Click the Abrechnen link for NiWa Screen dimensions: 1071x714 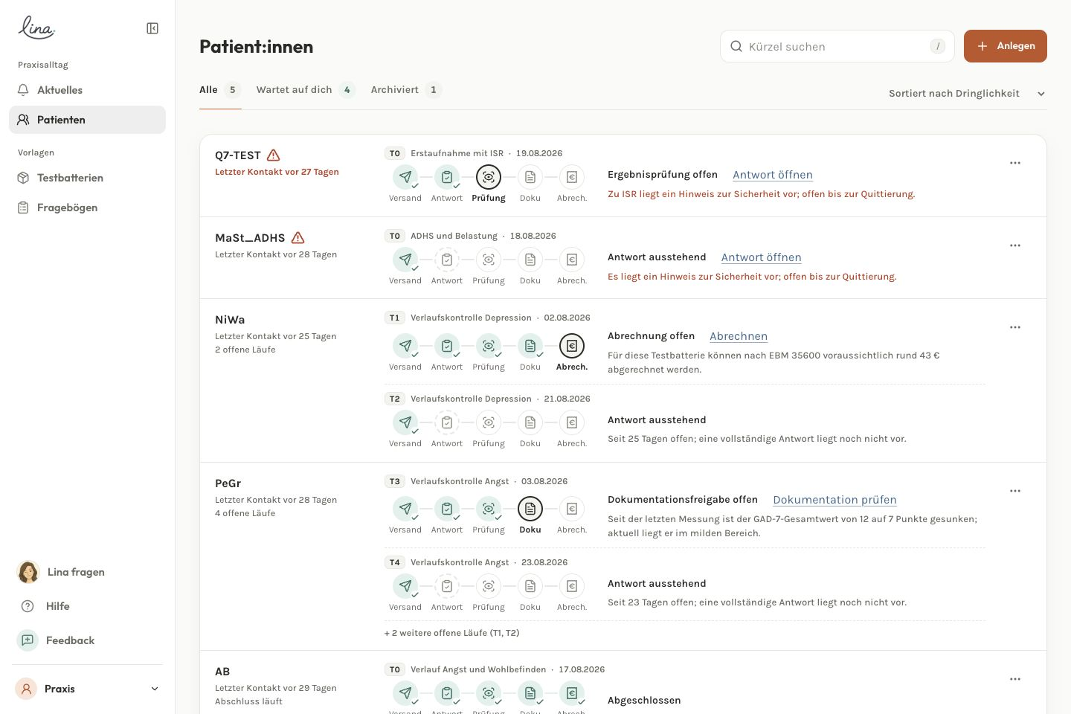(739, 336)
